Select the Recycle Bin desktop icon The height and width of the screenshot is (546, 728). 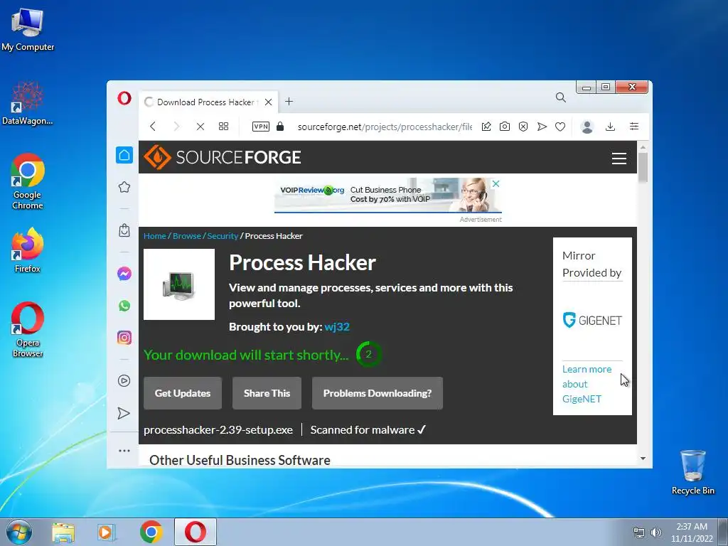coord(692,472)
